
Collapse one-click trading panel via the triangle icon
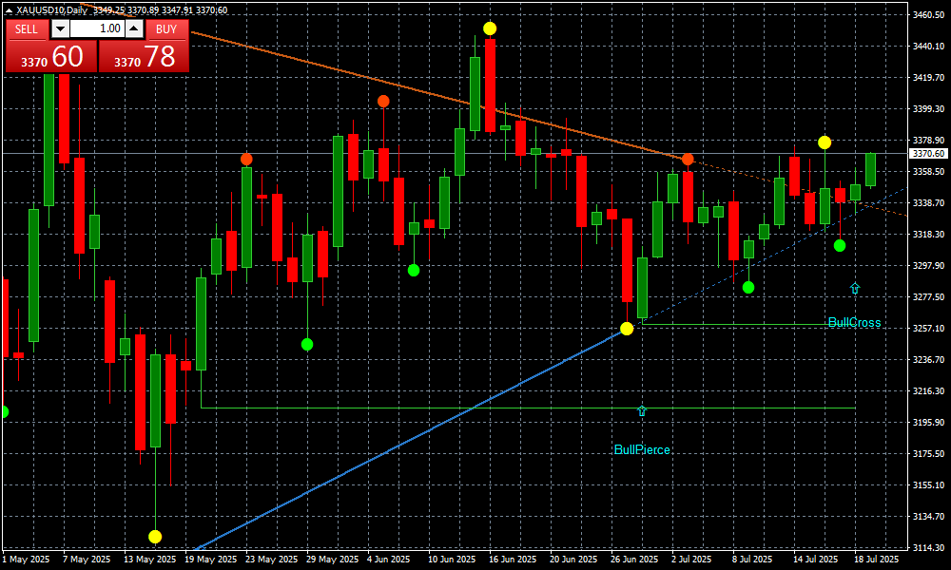9,9
